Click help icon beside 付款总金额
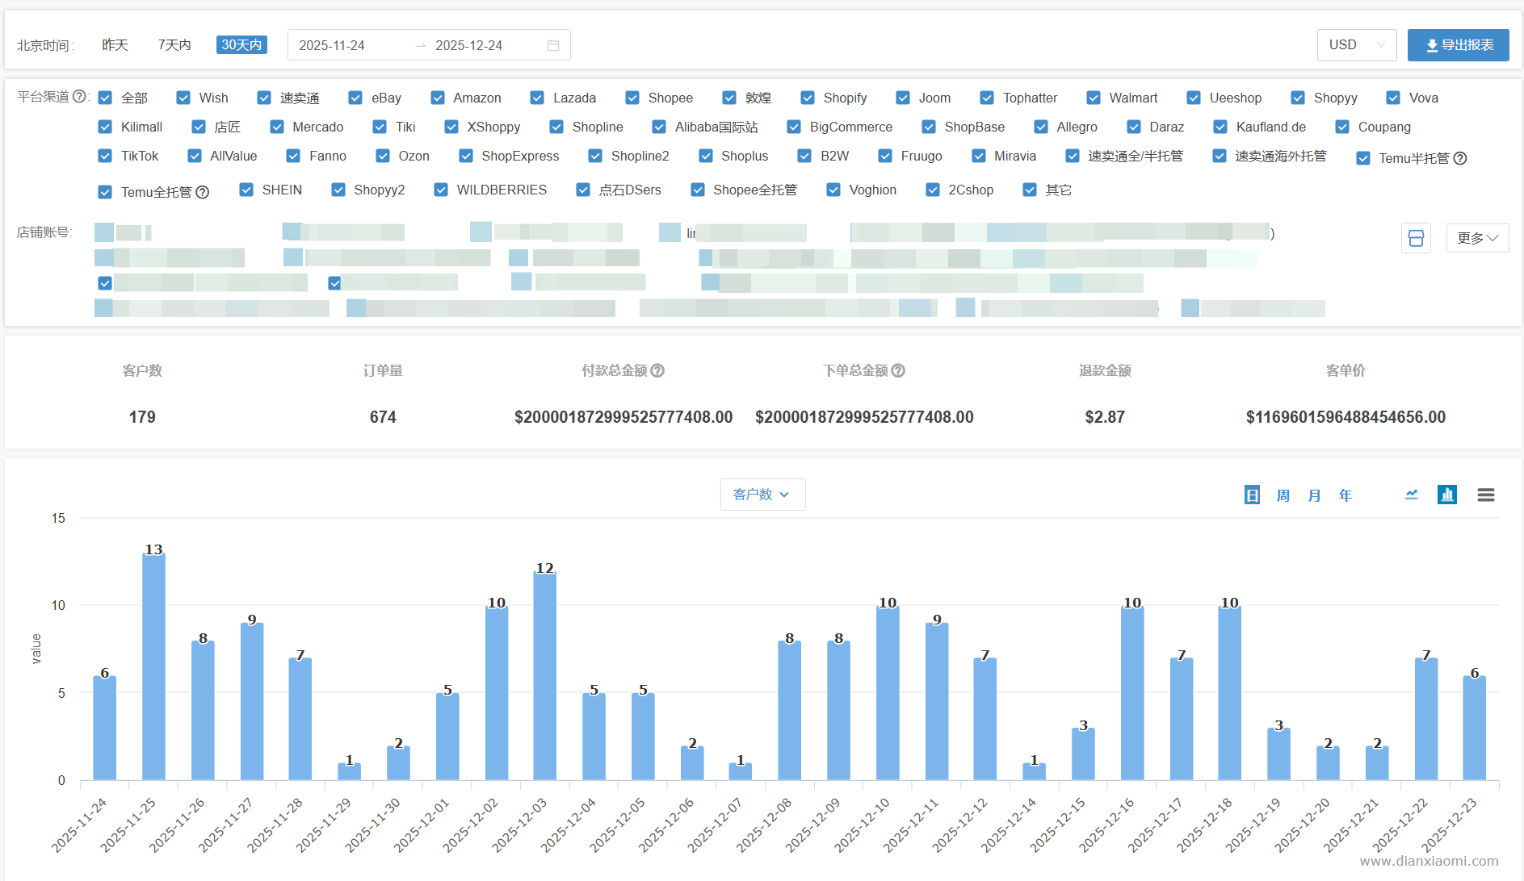This screenshot has width=1524, height=881. (657, 370)
